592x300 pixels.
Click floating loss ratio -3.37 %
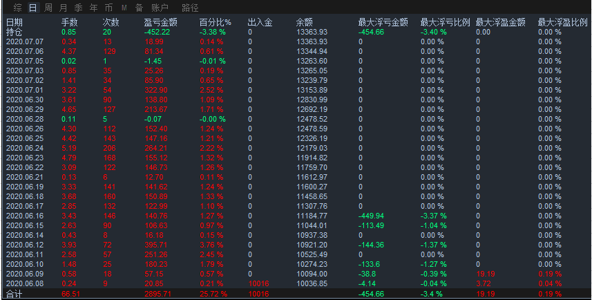pyautogui.click(x=433, y=216)
